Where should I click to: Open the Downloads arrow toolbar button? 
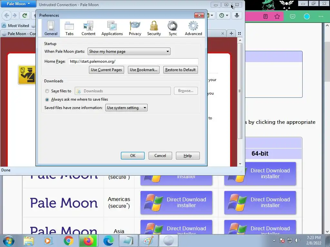point(237,15)
